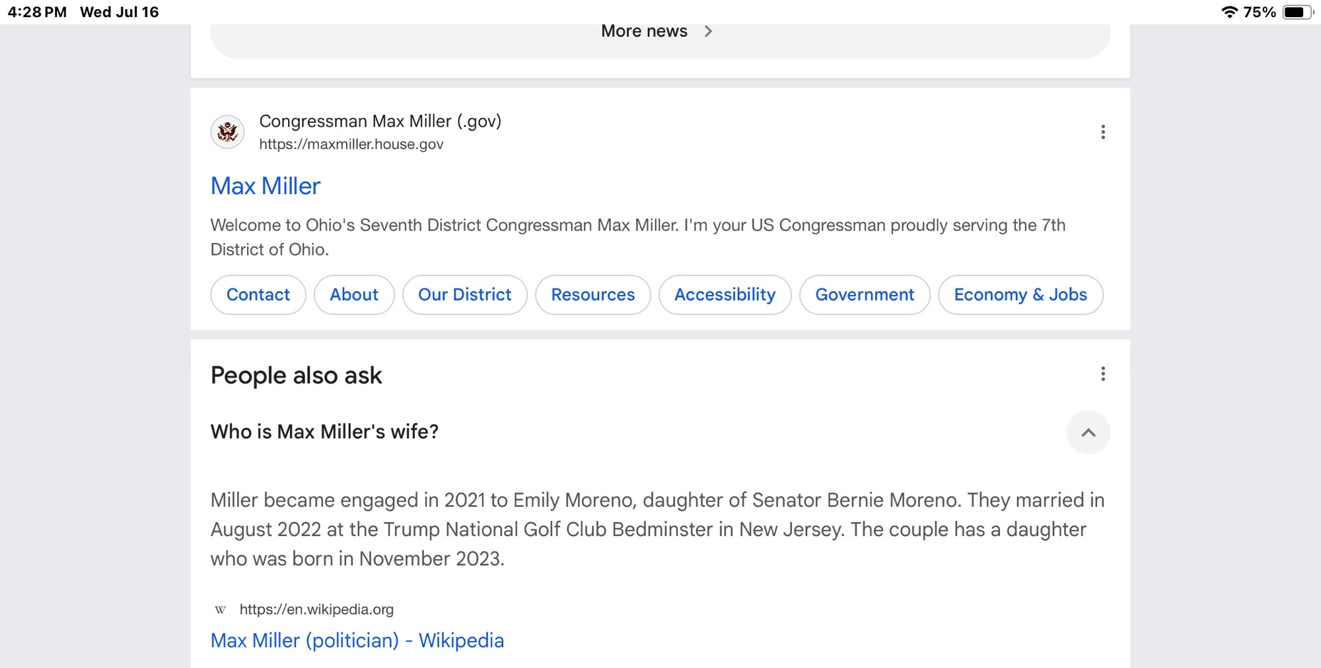Viewport: 1321px width, 668px height.
Task: Select the Economy & Jobs chip
Action: [1020, 294]
